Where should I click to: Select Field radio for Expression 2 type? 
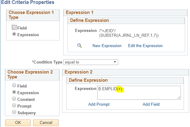14,85
